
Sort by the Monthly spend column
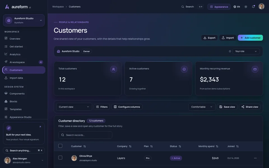click(x=208, y=146)
